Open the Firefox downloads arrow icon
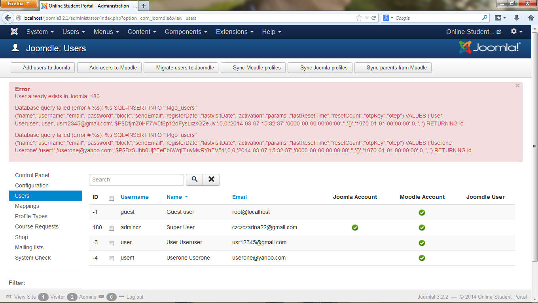 (x=516, y=18)
